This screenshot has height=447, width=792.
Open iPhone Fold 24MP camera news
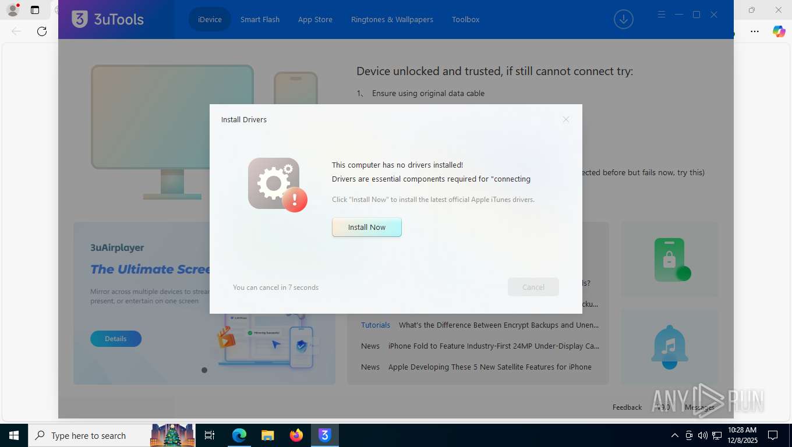point(494,346)
